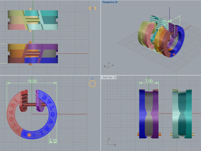Click the axis gizmo in Perspective viewport
201x151 pixels.
point(108,65)
